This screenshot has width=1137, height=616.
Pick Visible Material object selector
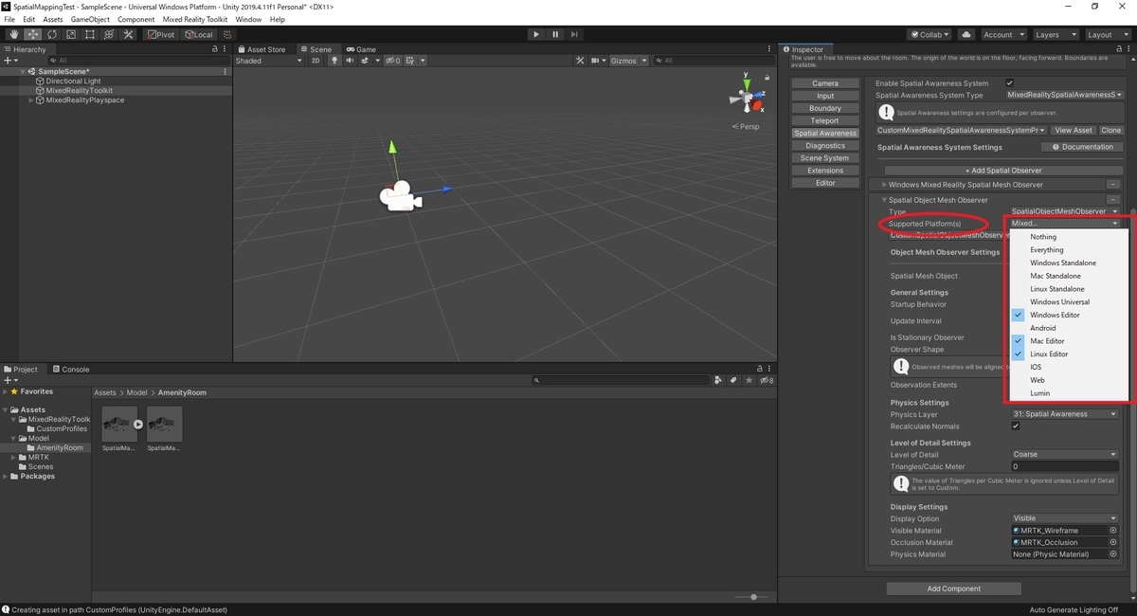[1113, 531]
